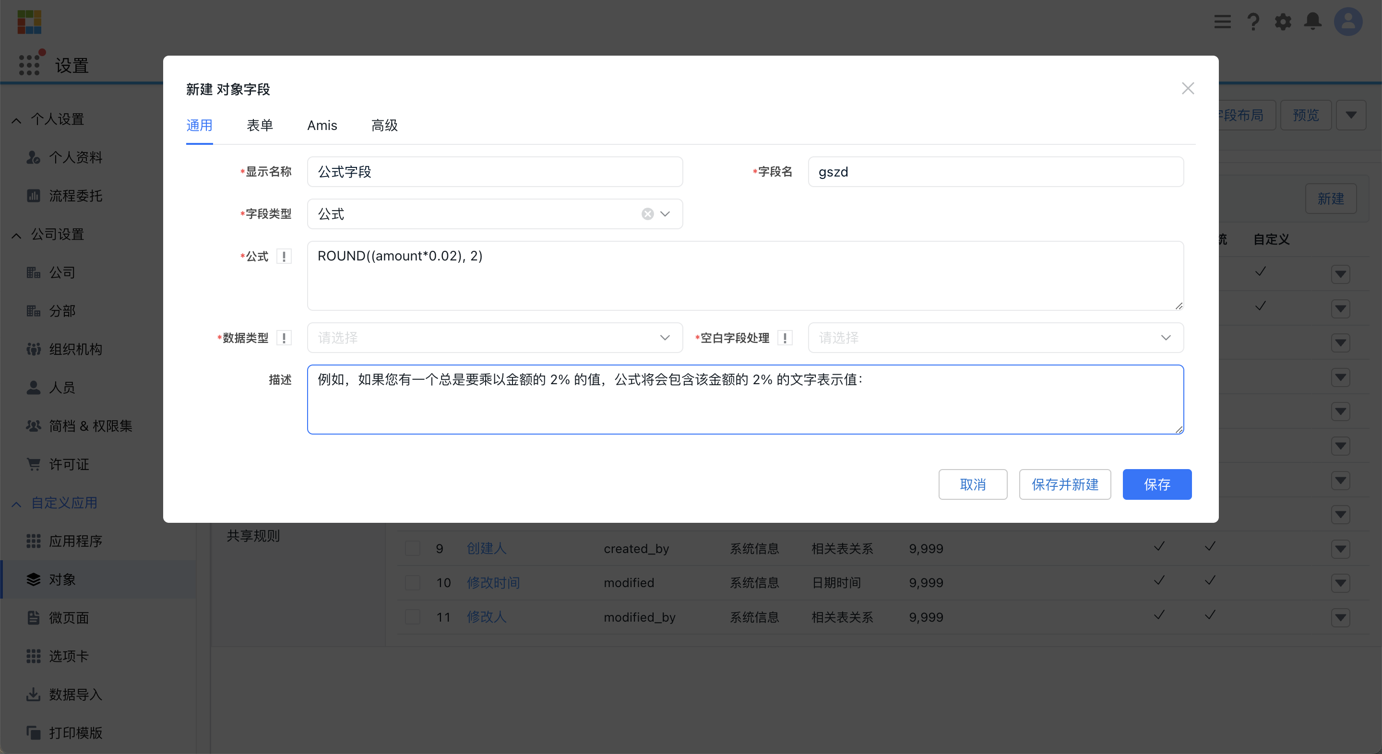Click the 取消 button
Screen dimensions: 1382x754
click(x=974, y=484)
